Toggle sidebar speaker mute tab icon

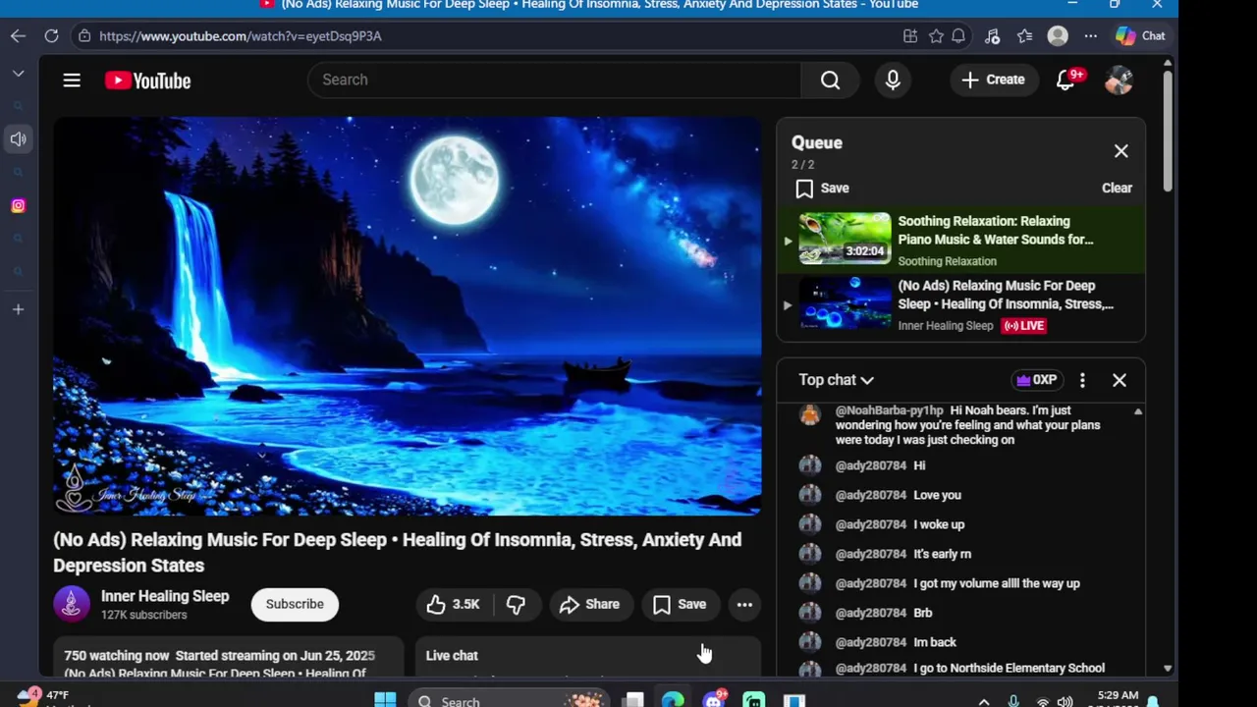(x=18, y=139)
